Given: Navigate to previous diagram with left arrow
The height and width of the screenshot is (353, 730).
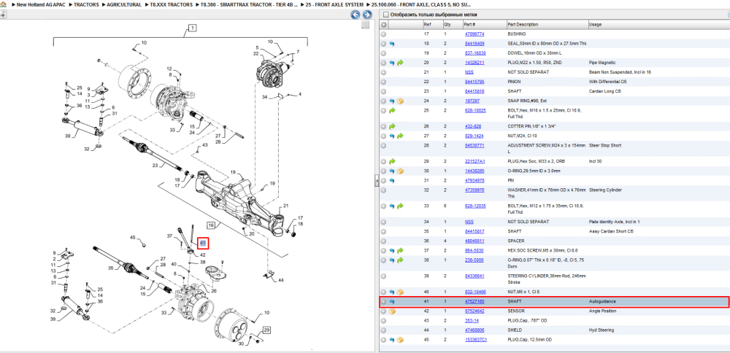Looking at the screenshot, I should (356, 15).
